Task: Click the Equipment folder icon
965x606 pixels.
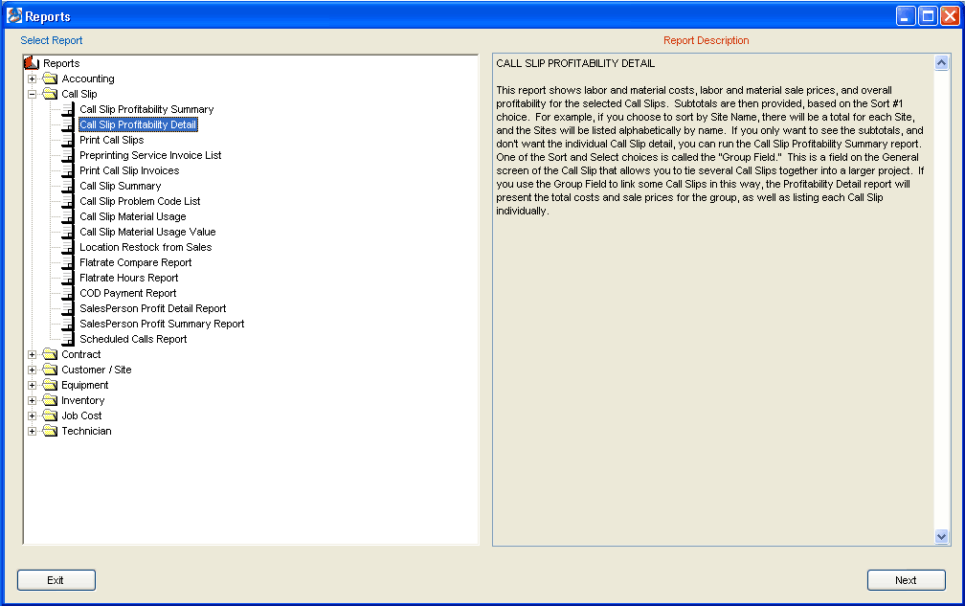Action: [50, 385]
